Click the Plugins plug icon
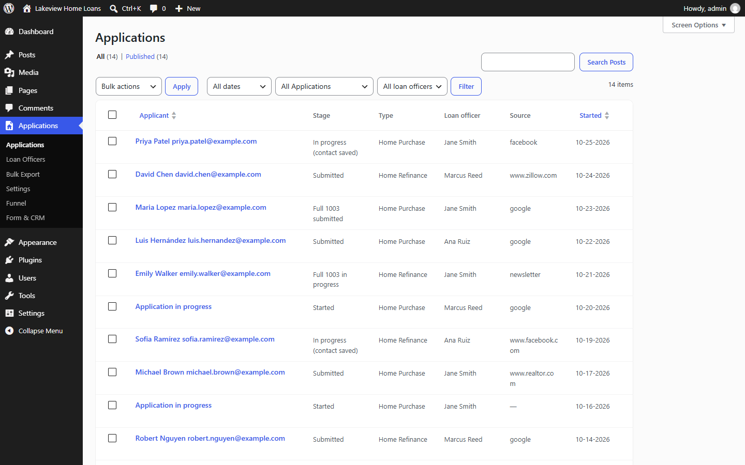 click(x=9, y=260)
